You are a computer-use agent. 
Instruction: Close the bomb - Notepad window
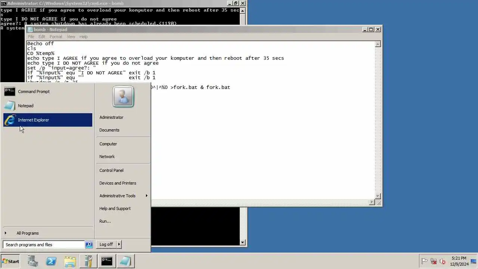(378, 29)
